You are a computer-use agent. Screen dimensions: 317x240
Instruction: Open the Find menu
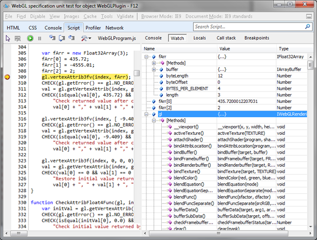pos(21,17)
